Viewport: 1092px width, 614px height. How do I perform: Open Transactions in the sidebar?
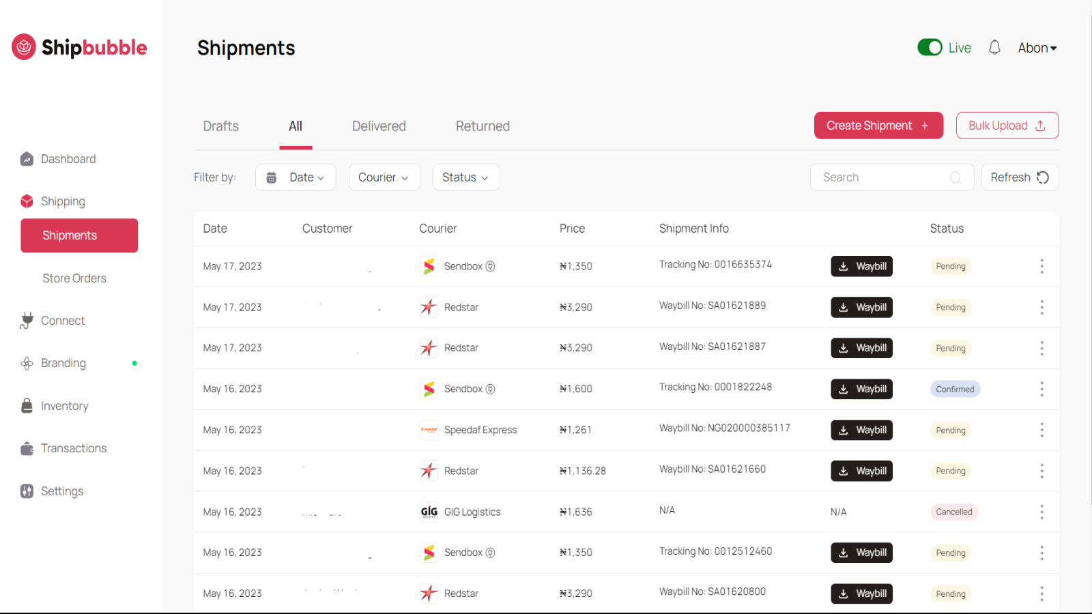[x=74, y=448]
